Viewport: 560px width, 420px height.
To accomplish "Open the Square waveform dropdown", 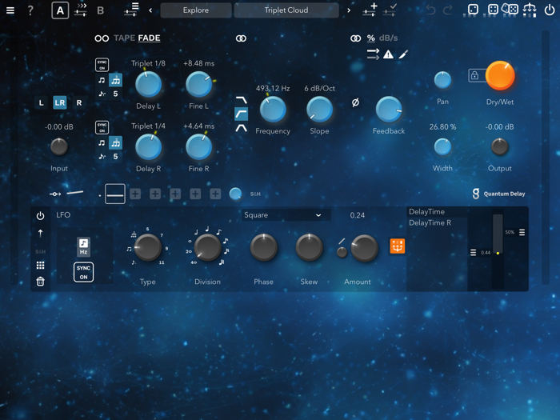I will point(286,215).
